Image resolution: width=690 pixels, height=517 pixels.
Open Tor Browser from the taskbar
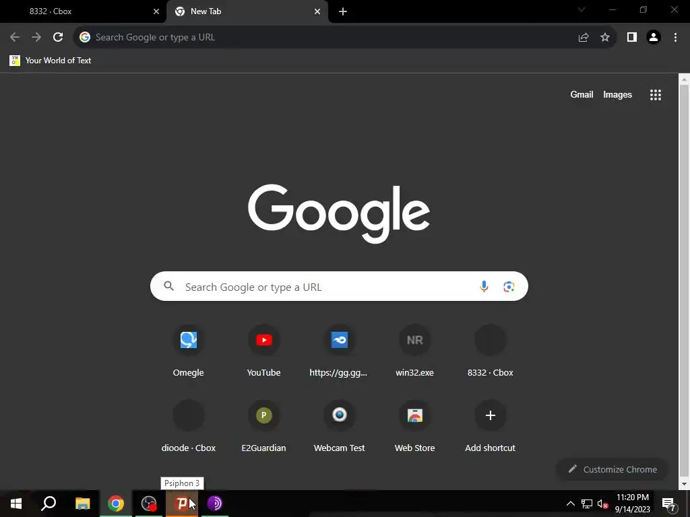click(215, 504)
